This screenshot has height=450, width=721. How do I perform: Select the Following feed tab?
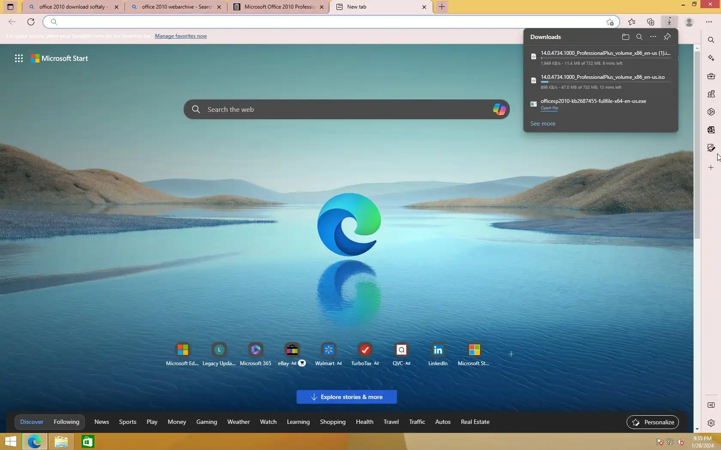tap(67, 422)
